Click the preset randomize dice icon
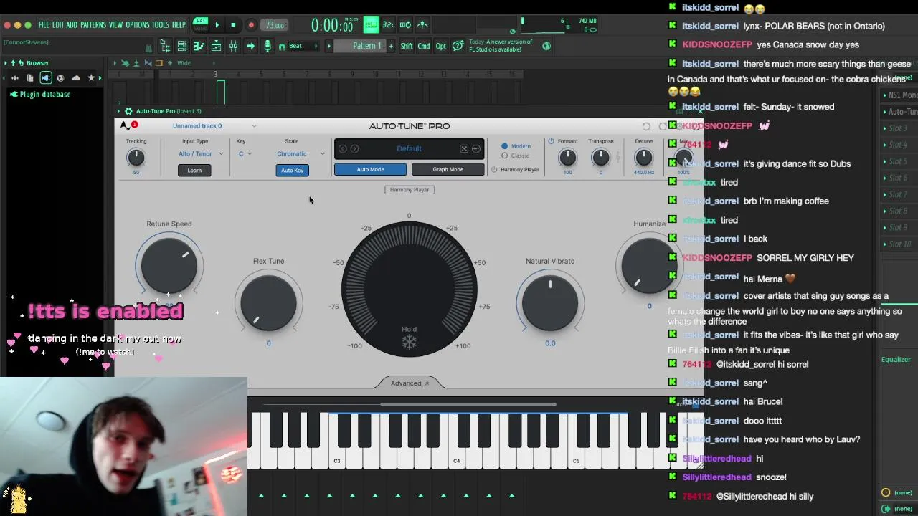918x516 pixels. pyautogui.click(x=464, y=149)
